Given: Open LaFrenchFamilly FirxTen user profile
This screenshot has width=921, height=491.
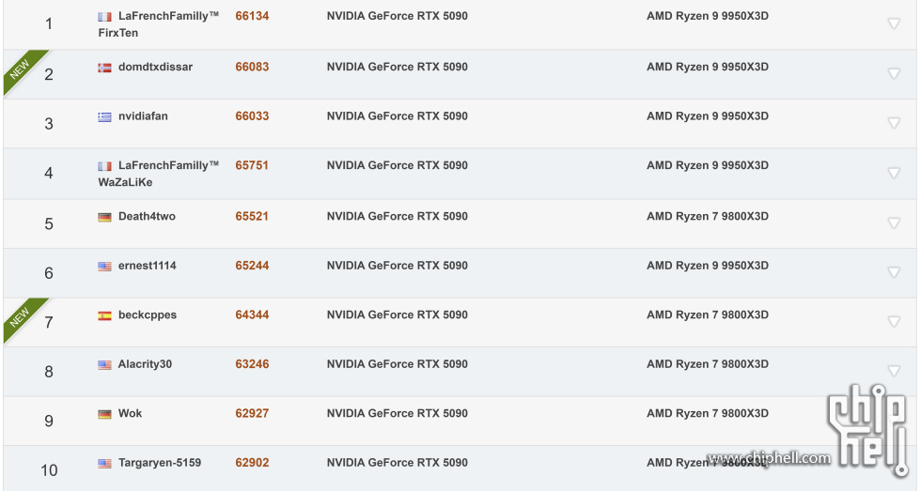Looking at the screenshot, I should click(x=159, y=24).
